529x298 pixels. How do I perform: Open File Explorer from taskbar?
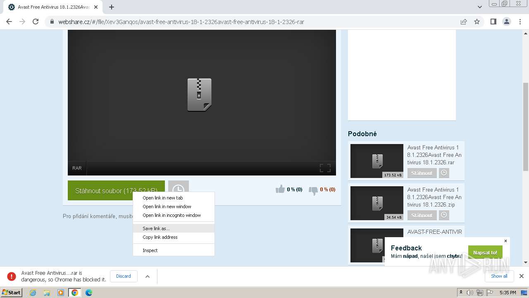[47, 293]
